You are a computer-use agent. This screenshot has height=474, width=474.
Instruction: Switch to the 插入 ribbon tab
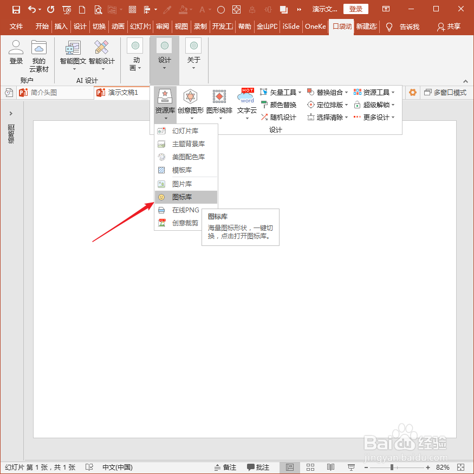pos(61,27)
